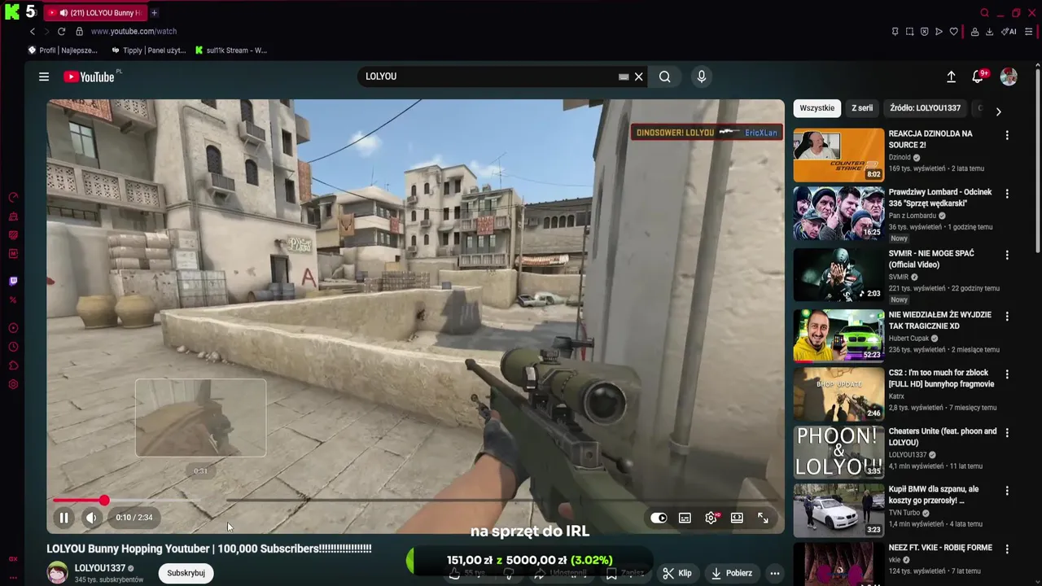Open the Prawdziwy Lombard Odcinek 336 title
Image resolution: width=1042 pixels, height=586 pixels.
point(940,198)
